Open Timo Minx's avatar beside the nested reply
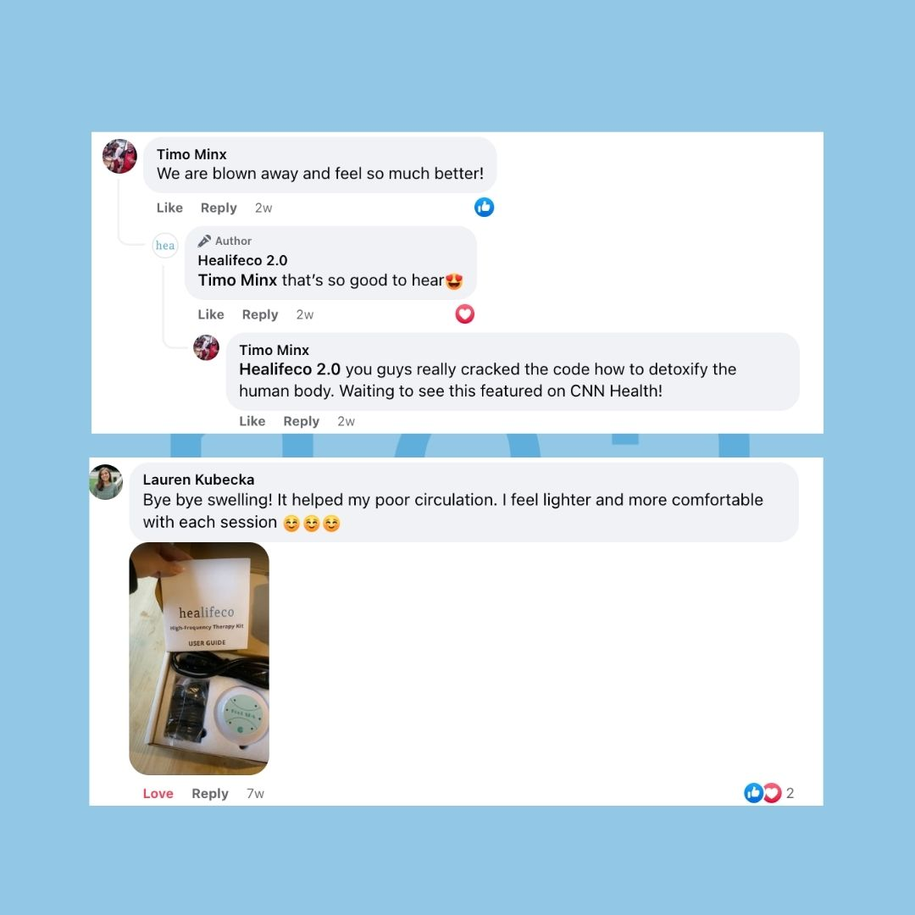The width and height of the screenshot is (915, 915). point(206,348)
